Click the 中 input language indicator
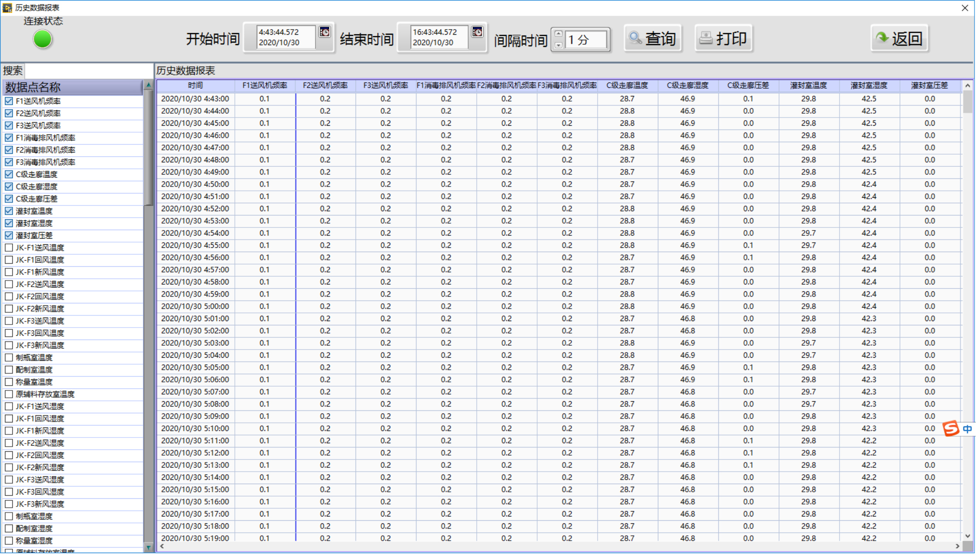 [967, 429]
